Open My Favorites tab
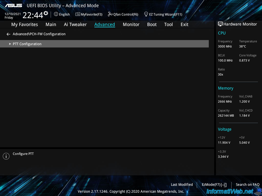 point(25,24)
